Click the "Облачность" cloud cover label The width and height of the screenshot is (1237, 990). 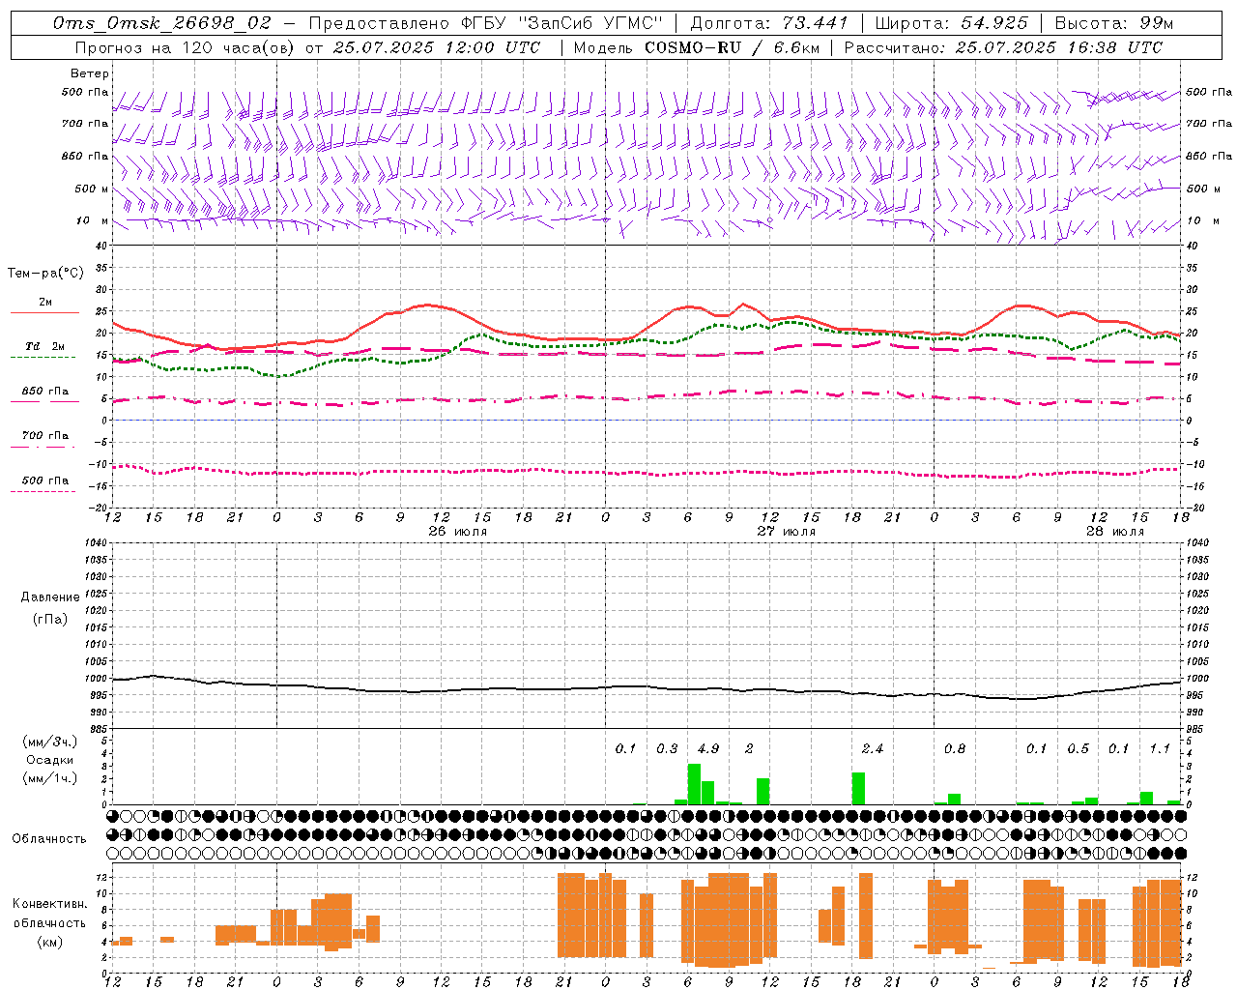pyautogui.click(x=49, y=838)
